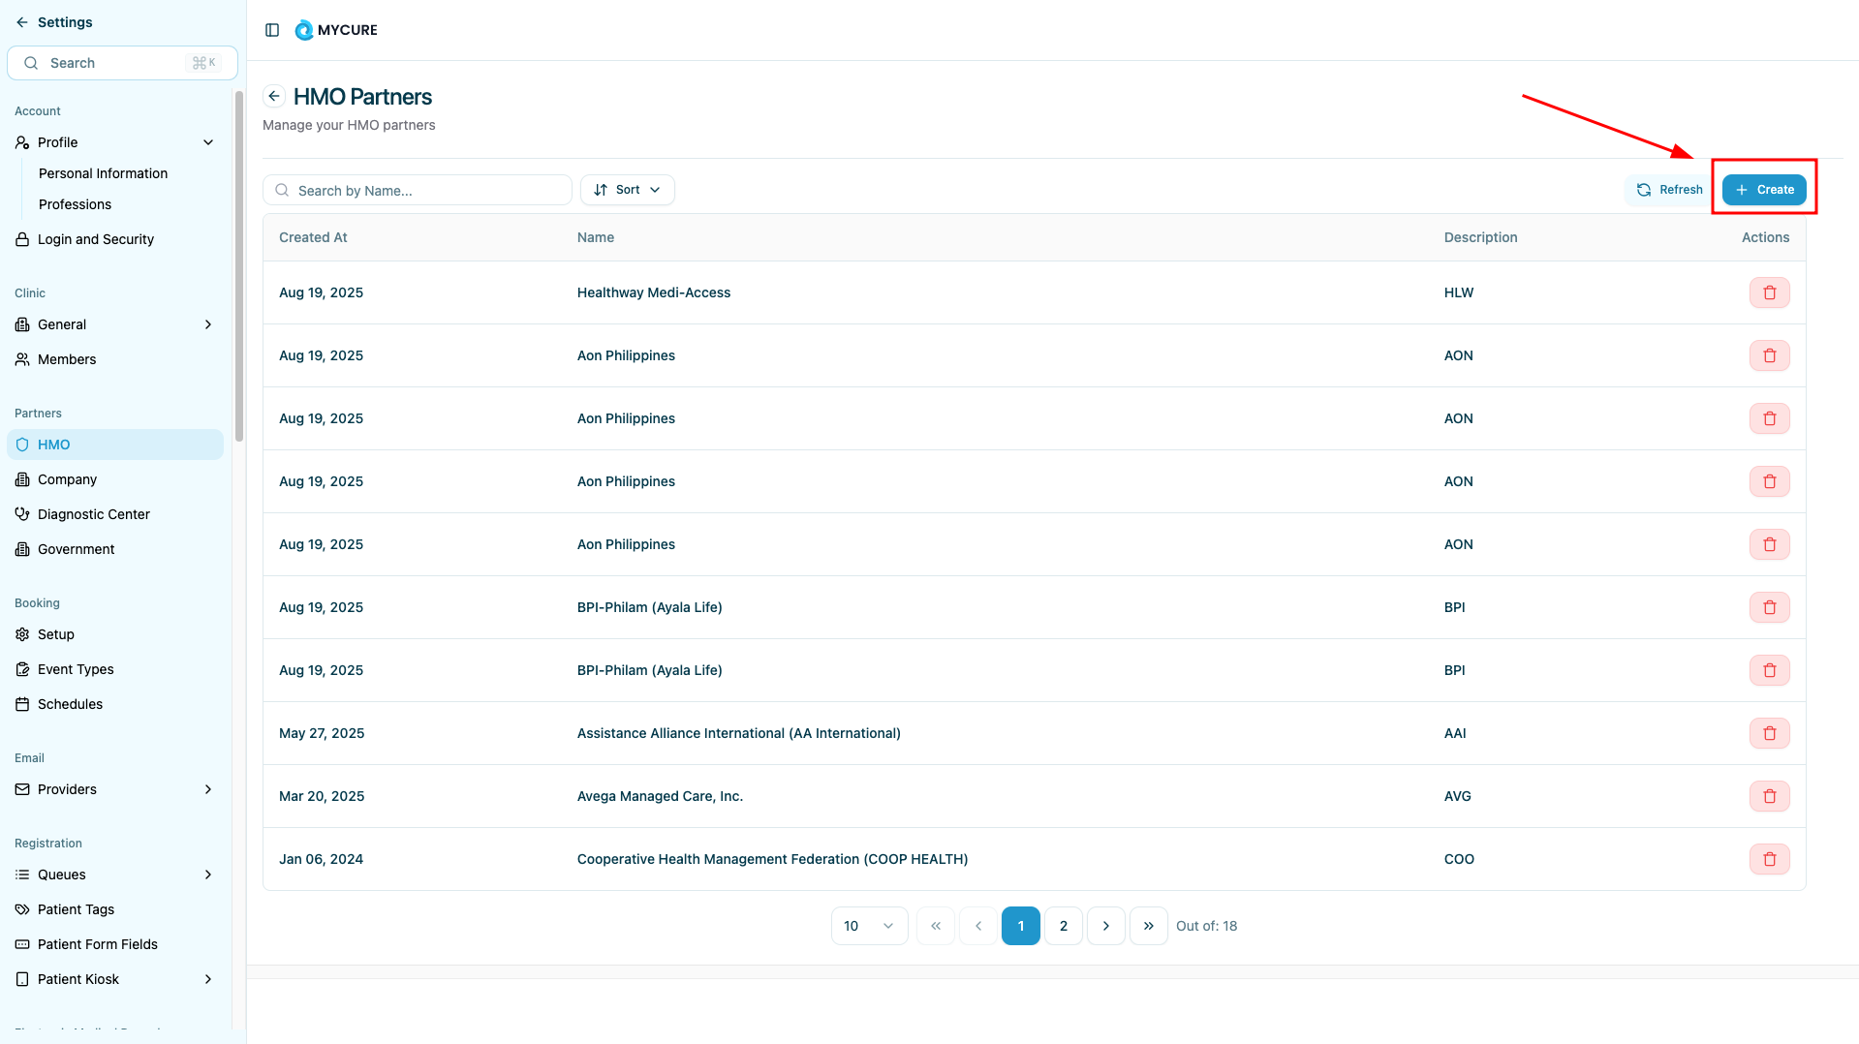Collapse the Profile section in sidebar
This screenshot has height=1044, width=1859.
tap(207, 142)
